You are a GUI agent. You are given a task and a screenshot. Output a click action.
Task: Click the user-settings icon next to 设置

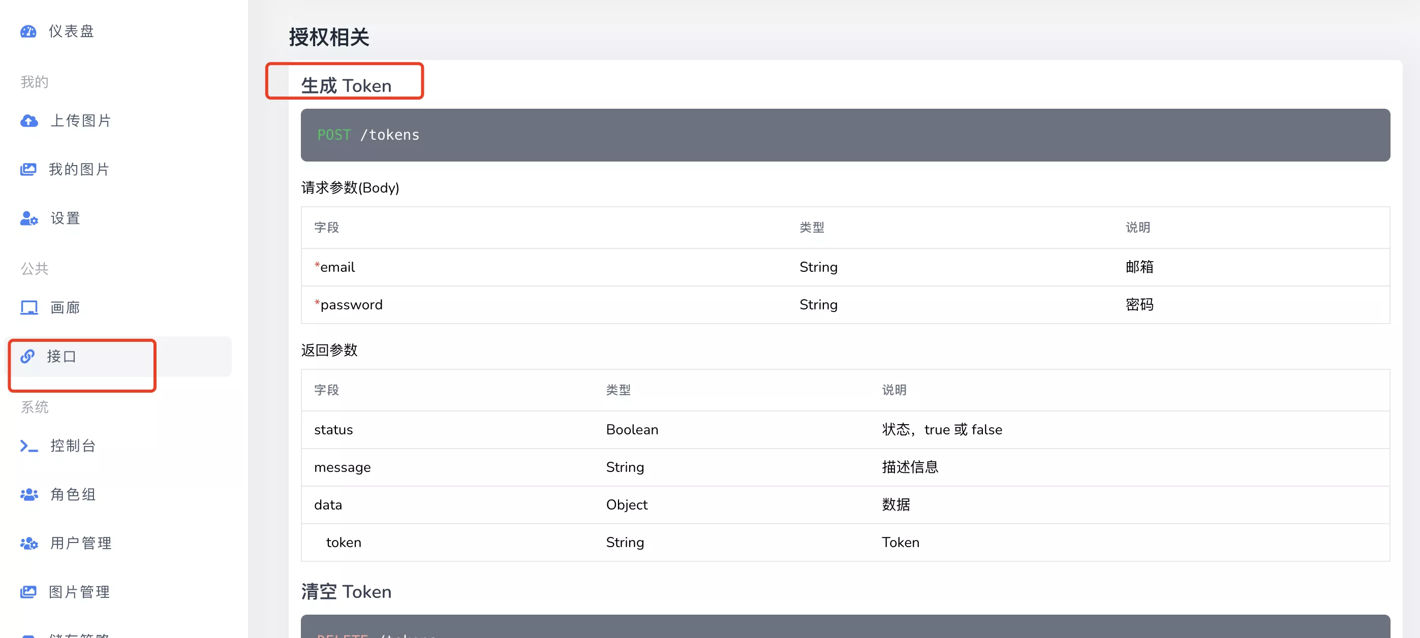tap(28, 218)
